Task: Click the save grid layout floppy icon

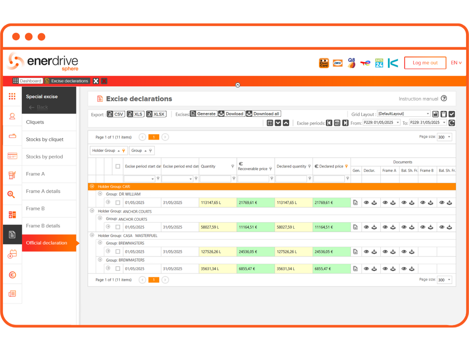Action: click(435, 114)
